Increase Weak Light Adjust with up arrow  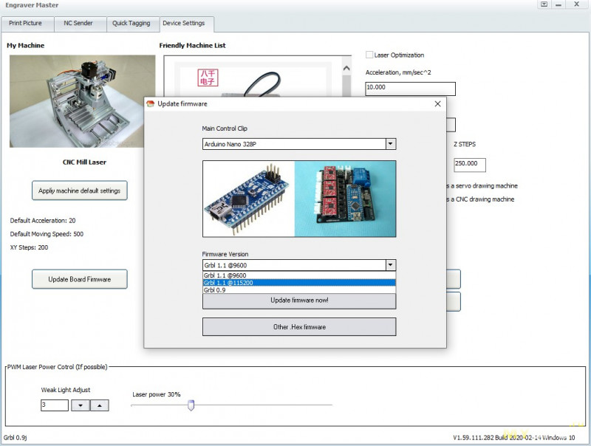pos(100,405)
